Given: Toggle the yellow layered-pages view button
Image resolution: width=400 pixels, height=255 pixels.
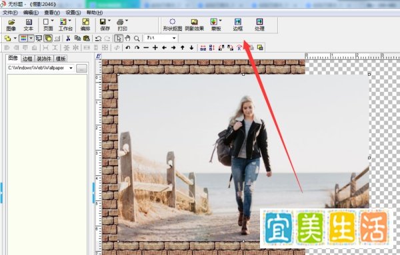Looking at the screenshot, I should 48,38.
